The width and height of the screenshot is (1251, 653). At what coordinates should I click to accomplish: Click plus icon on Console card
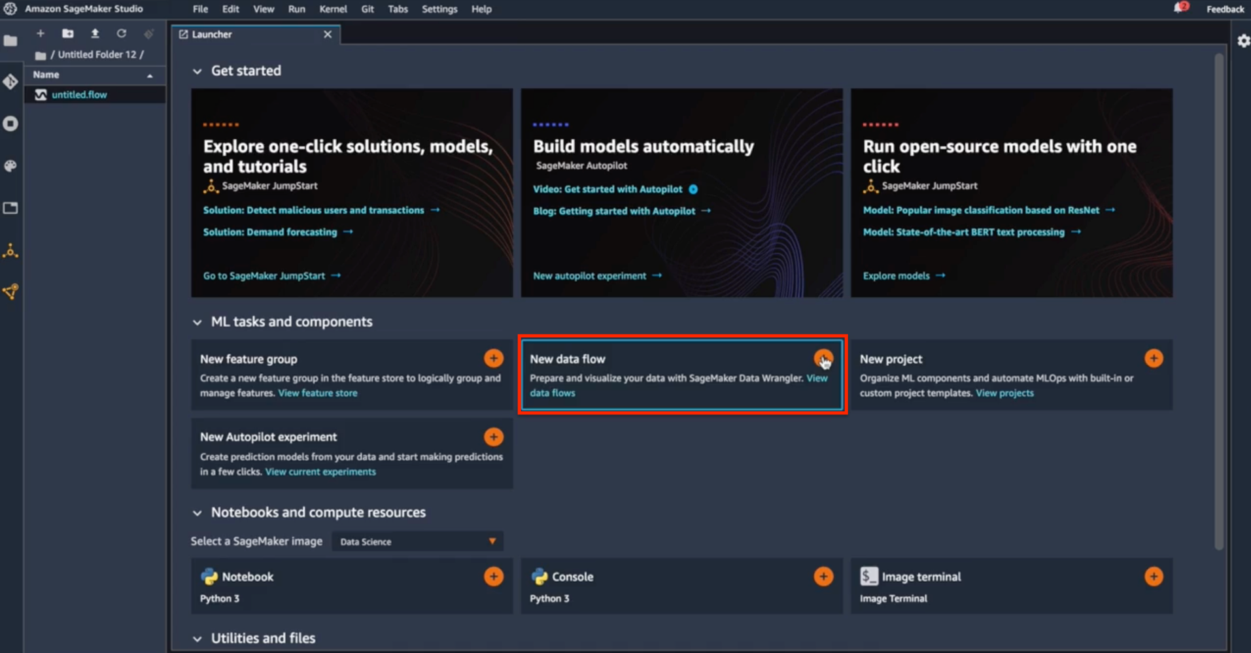(x=823, y=577)
